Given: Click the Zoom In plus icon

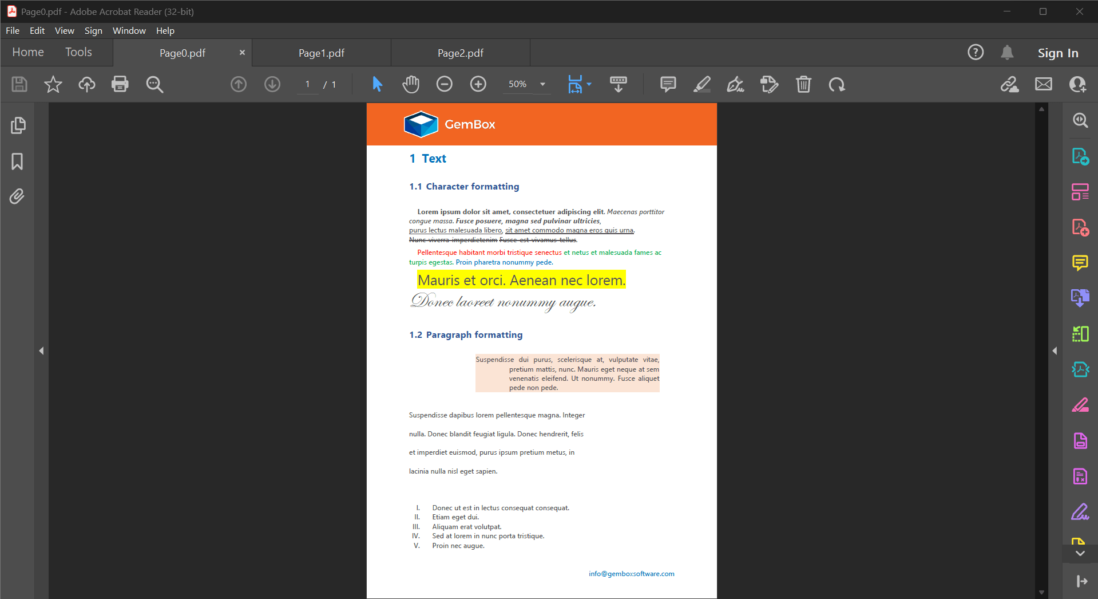Looking at the screenshot, I should coord(478,84).
